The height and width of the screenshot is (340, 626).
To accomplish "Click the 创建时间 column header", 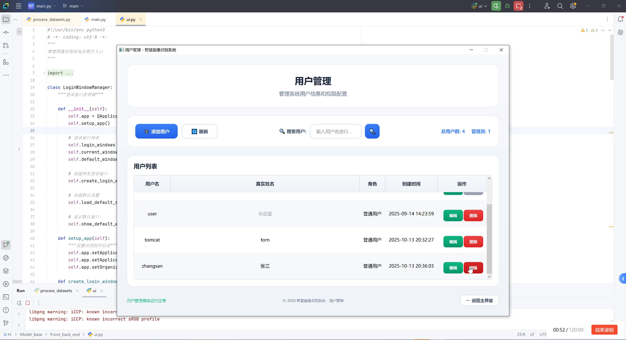I will pyautogui.click(x=411, y=184).
